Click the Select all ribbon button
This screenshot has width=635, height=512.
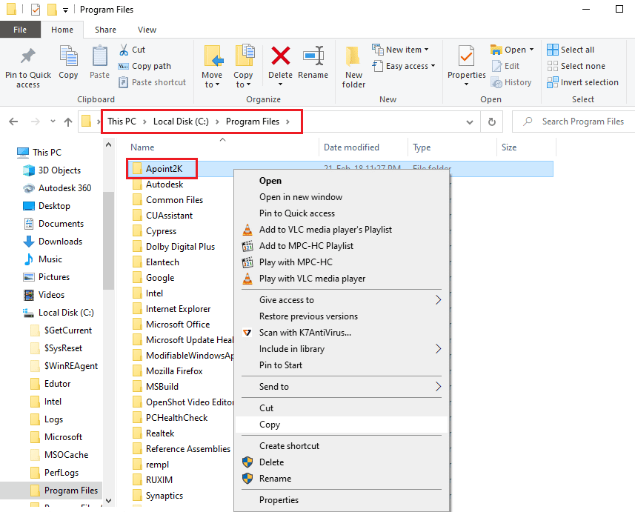tap(571, 50)
